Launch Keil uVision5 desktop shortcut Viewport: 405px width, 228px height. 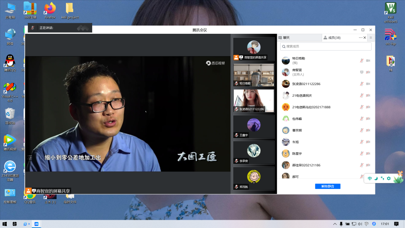coord(390,13)
